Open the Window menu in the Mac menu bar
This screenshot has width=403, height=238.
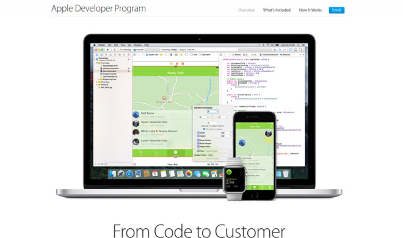pos(137,45)
